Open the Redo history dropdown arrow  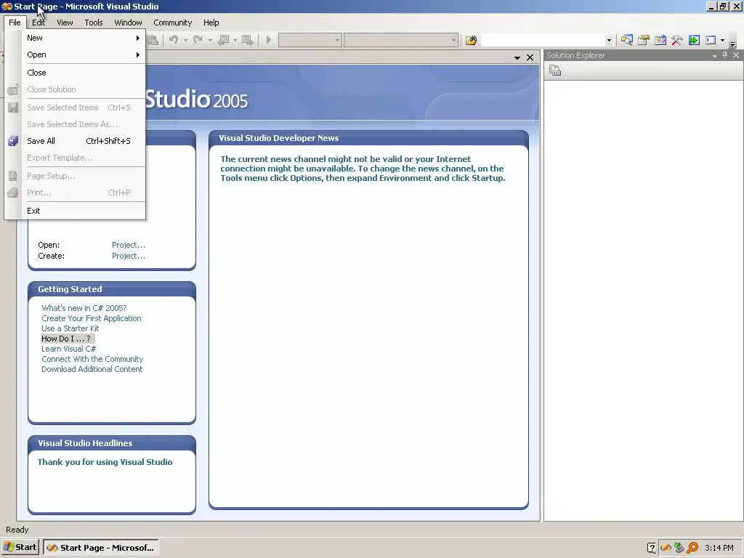pyautogui.click(x=210, y=41)
